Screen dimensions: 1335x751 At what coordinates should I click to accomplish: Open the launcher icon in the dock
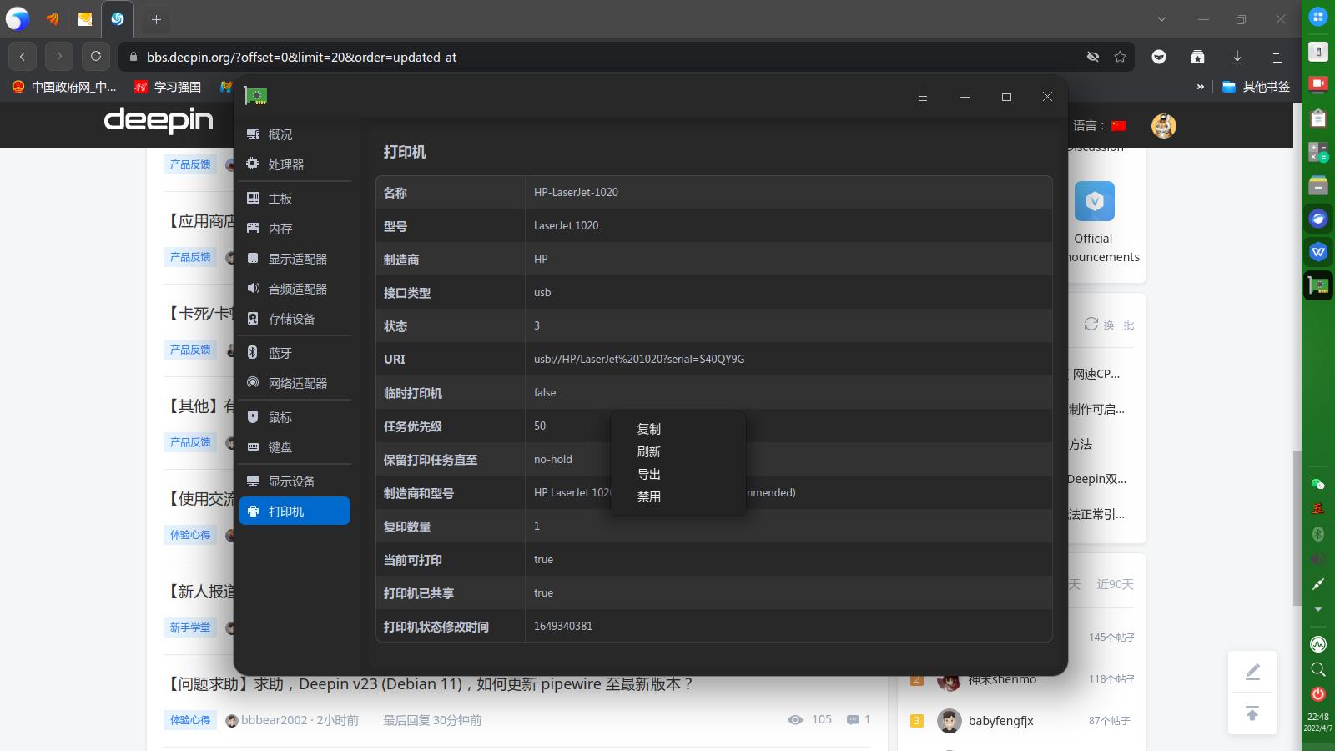pyautogui.click(x=1318, y=17)
